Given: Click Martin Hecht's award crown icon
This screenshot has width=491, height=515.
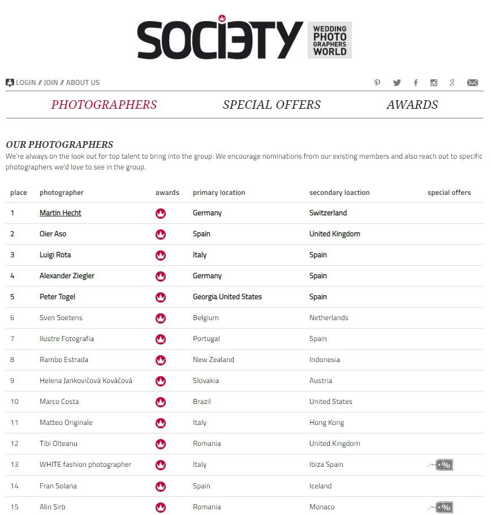Looking at the screenshot, I should coord(161,214).
